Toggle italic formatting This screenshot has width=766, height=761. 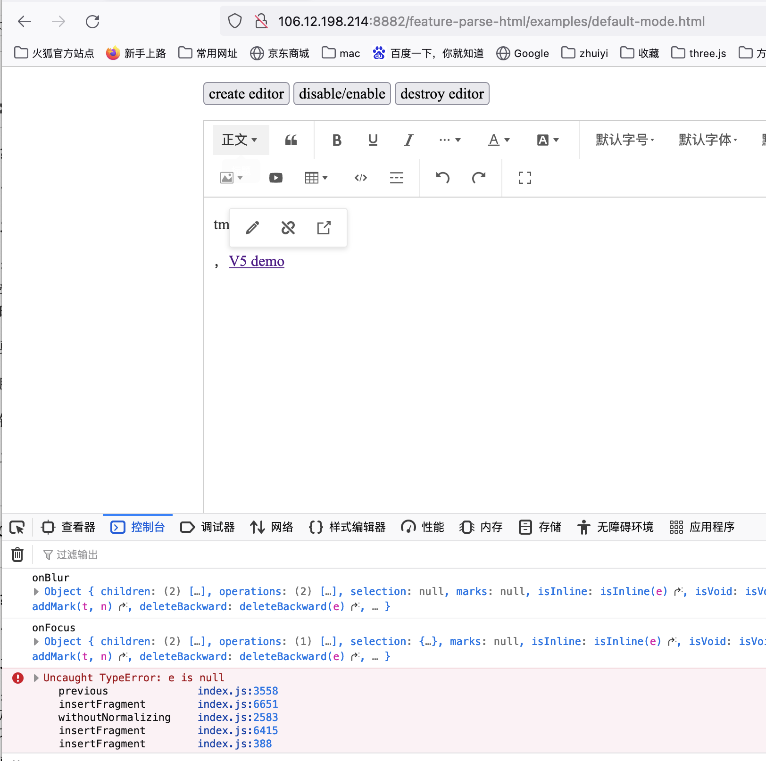[408, 140]
